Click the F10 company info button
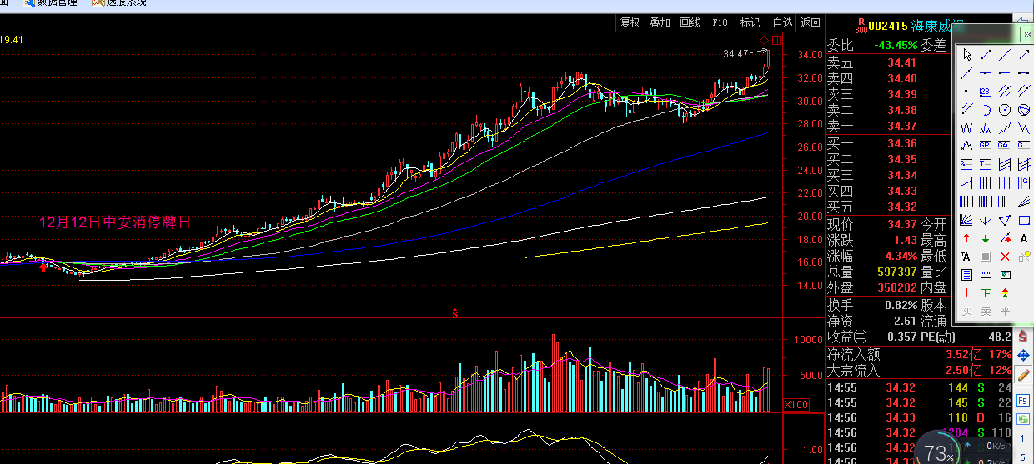The image size is (1034, 464). pos(720,22)
